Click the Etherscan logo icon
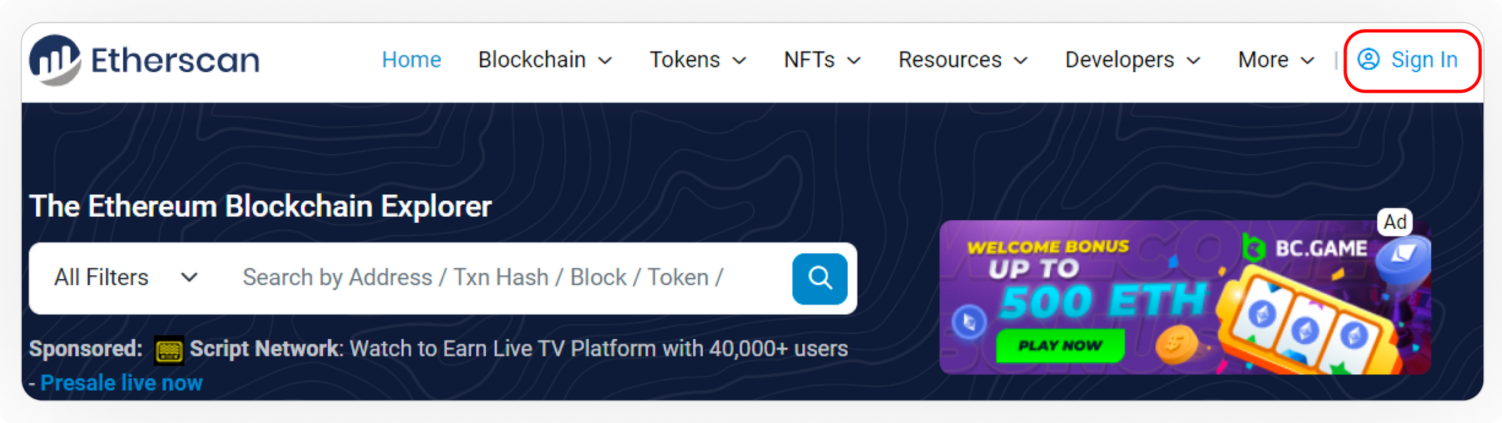This screenshot has height=423, width=1502. pos(55,60)
